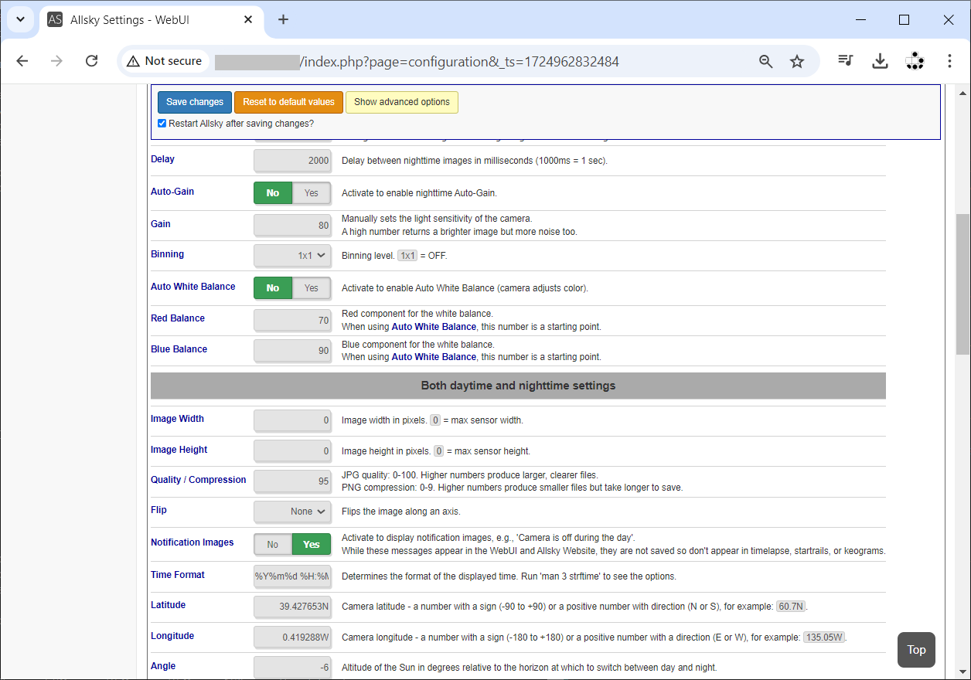The height and width of the screenshot is (680, 971).
Task: Click the Binning label
Action: [x=167, y=254]
